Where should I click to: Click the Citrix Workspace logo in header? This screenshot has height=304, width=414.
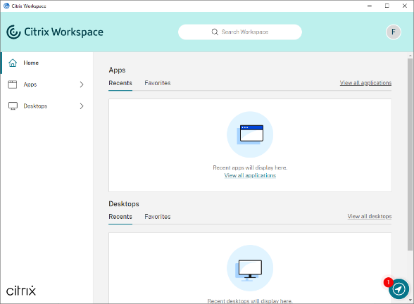point(55,32)
